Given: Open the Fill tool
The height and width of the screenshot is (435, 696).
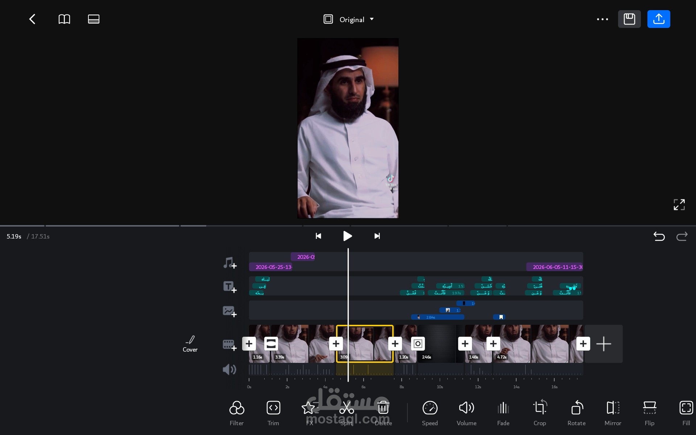Looking at the screenshot, I should [686, 413].
